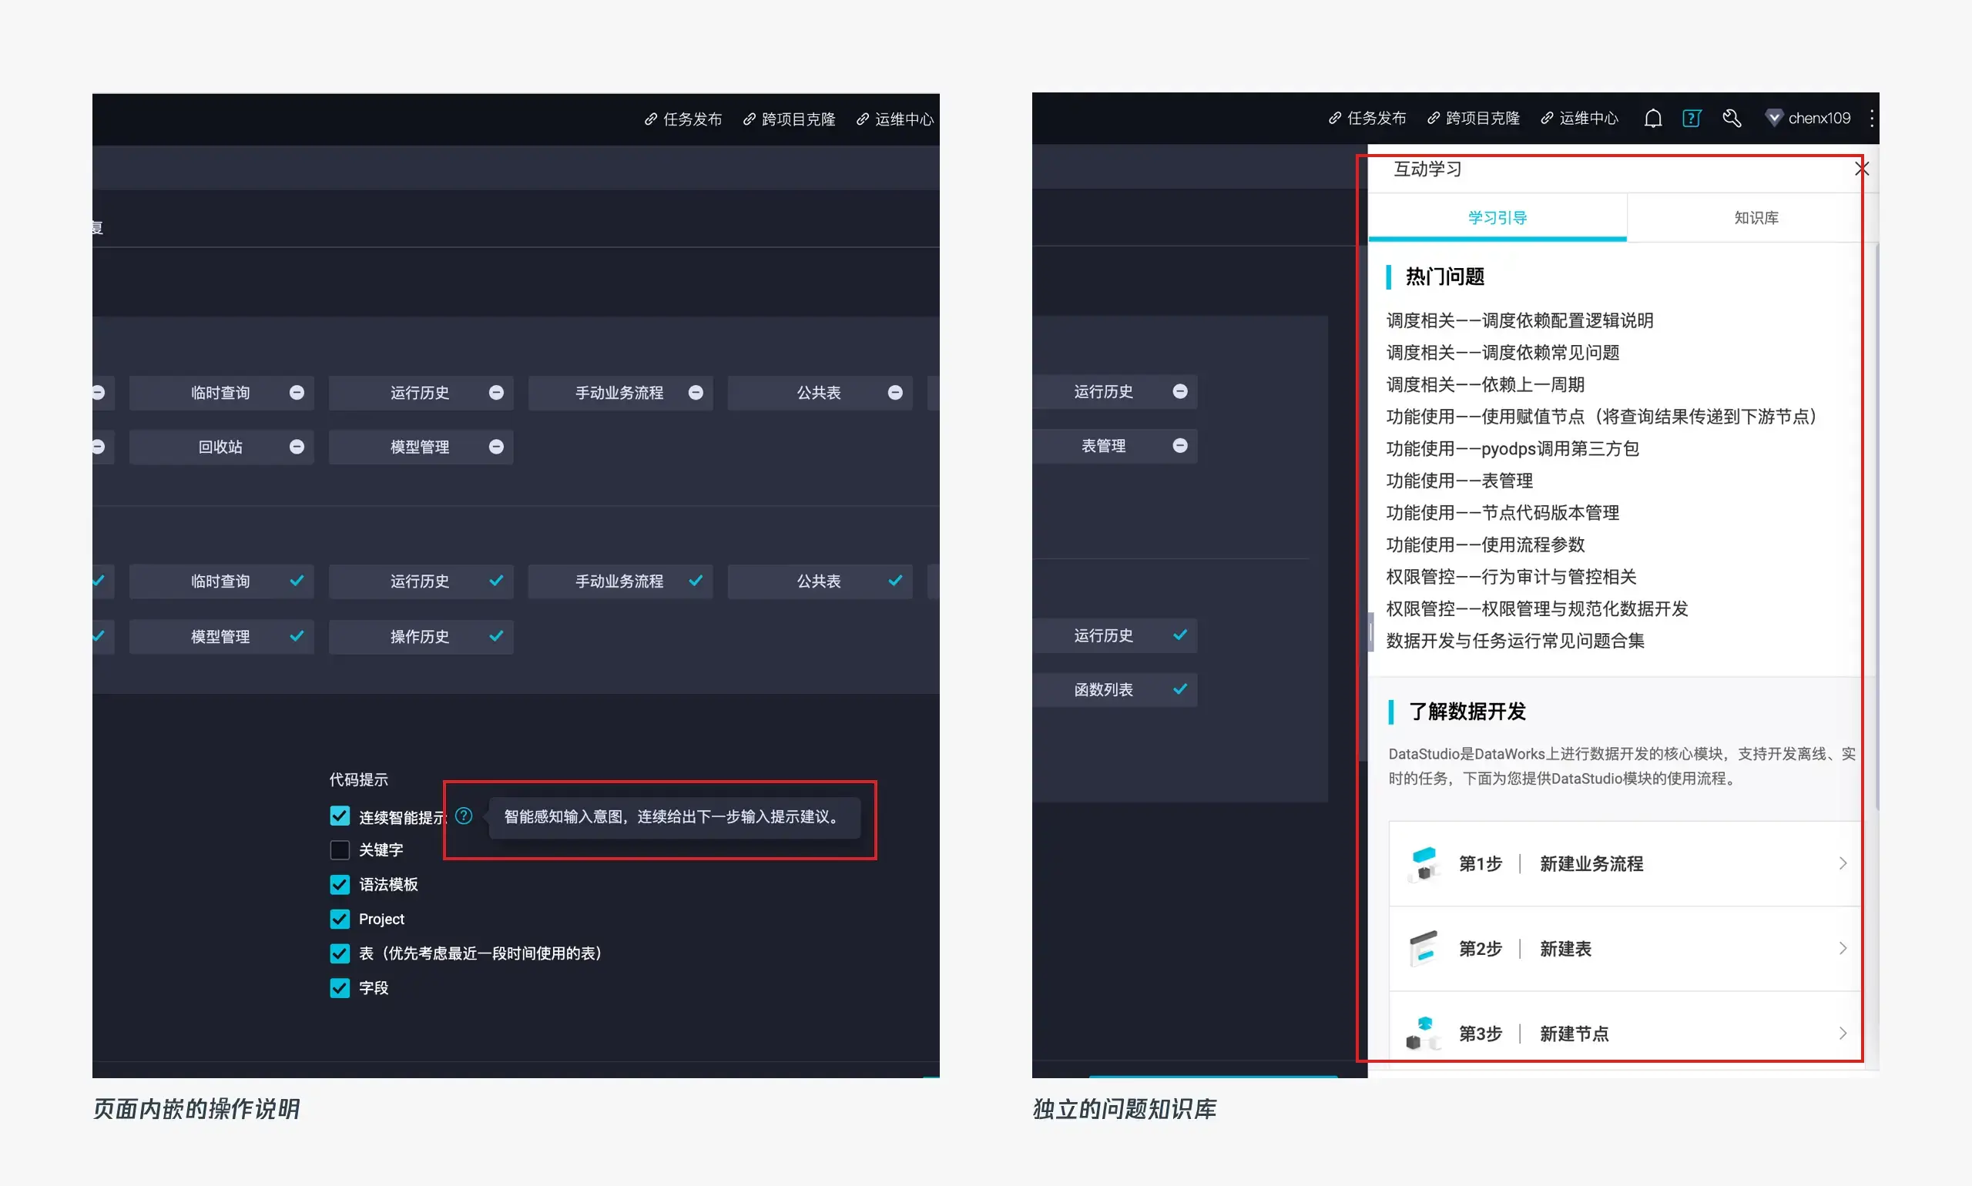
Task: Open the wrench settings icon in the header
Action: pos(1732,119)
